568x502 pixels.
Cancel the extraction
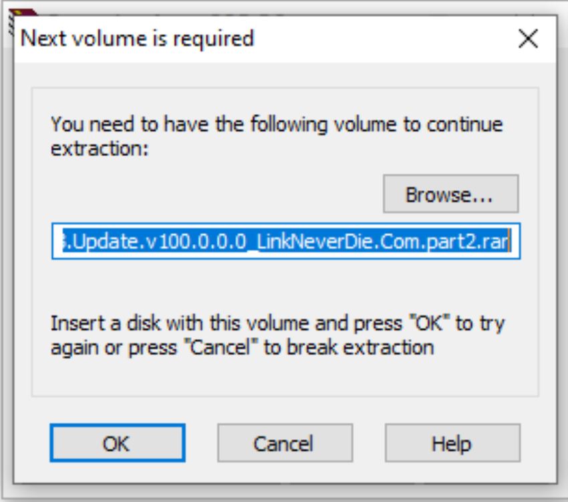[x=285, y=444]
